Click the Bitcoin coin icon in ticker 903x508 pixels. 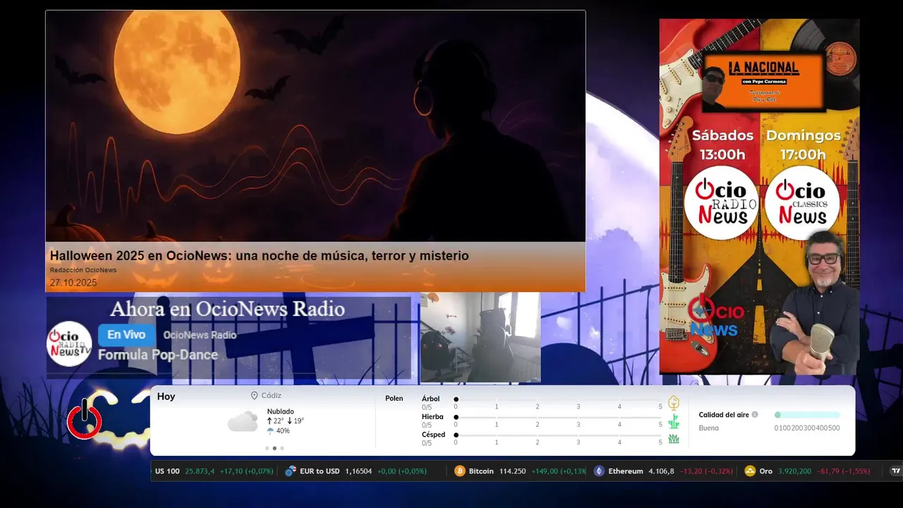460,471
